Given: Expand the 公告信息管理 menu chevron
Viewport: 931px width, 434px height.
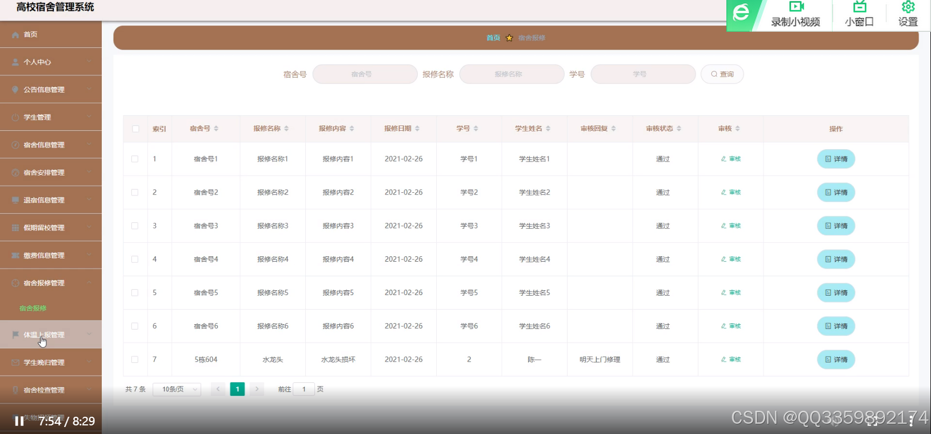Looking at the screenshot, I should click(x=89, y=89).
